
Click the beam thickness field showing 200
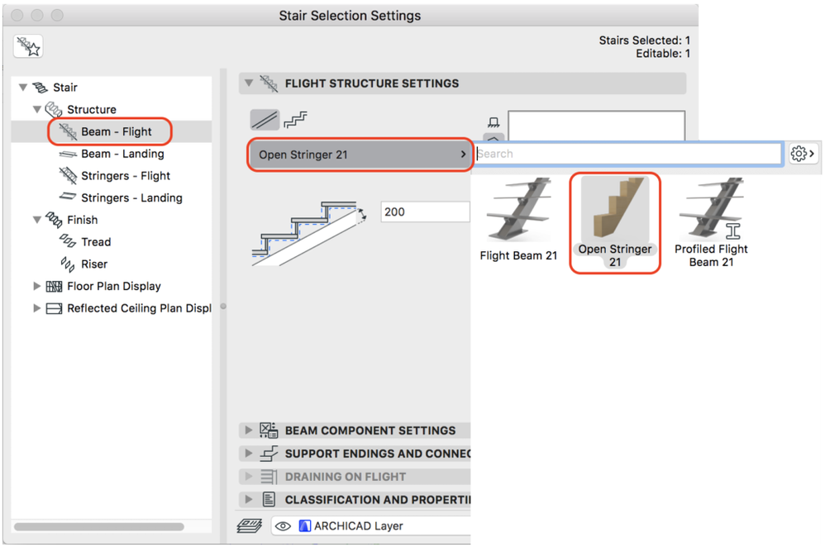pos(424,212)
